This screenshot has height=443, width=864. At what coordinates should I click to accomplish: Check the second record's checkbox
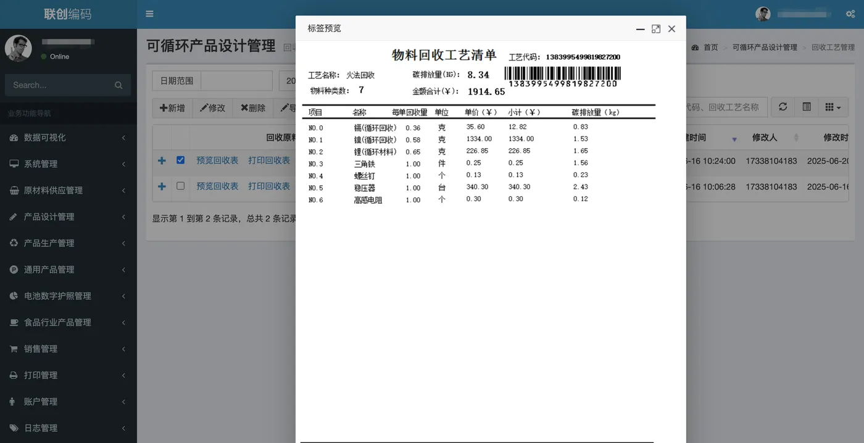click(x=180, y=186)
